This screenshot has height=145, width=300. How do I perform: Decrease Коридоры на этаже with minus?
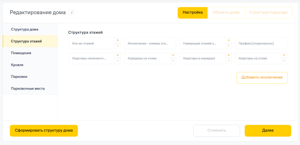[173, 61]
